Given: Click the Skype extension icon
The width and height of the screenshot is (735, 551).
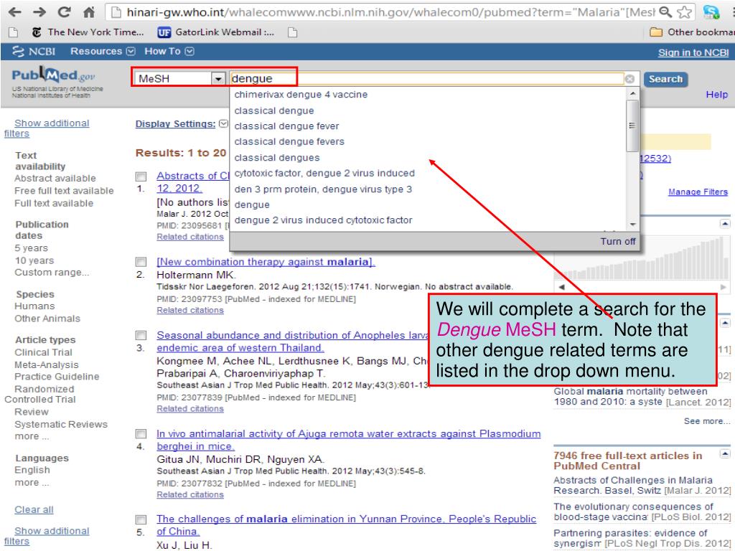Looking at the screenshot, I should pyautogui.click(x=711, y=11).
